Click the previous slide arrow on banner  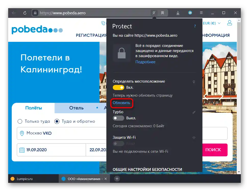point(206,96)
